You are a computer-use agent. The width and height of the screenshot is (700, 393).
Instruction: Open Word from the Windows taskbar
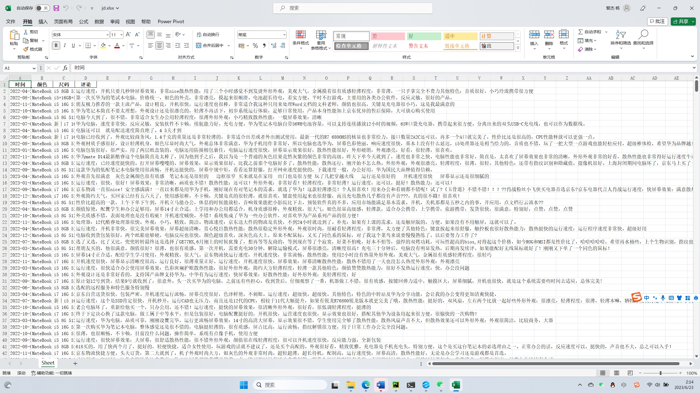(381, 385)
